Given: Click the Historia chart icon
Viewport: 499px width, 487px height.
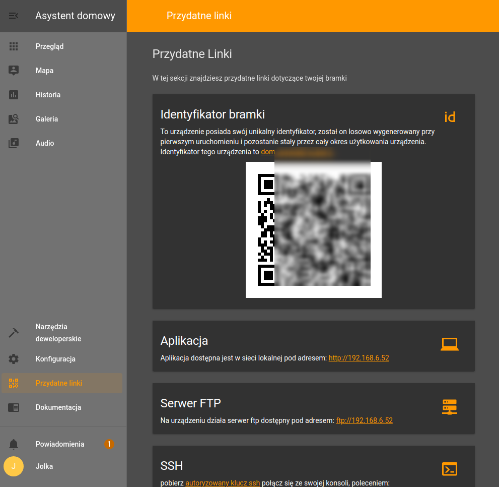Looking at the screenshot, I should click(14, 95).
